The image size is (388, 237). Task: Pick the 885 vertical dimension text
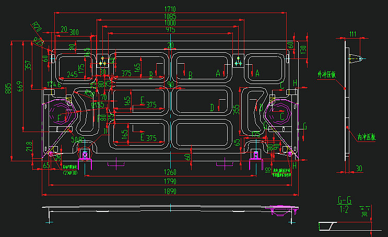coord(8,90)
